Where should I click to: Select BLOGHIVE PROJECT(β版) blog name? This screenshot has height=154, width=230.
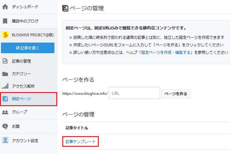click(x=33, y=35)
